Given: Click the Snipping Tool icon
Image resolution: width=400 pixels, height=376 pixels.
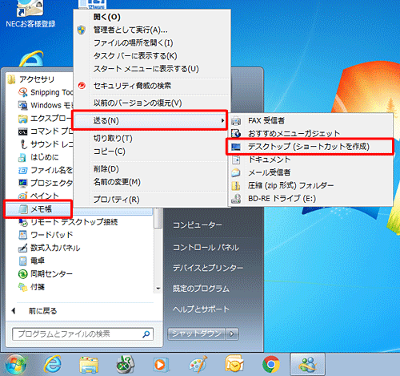Looking at the screenshot, I should [x=23, y=92].
